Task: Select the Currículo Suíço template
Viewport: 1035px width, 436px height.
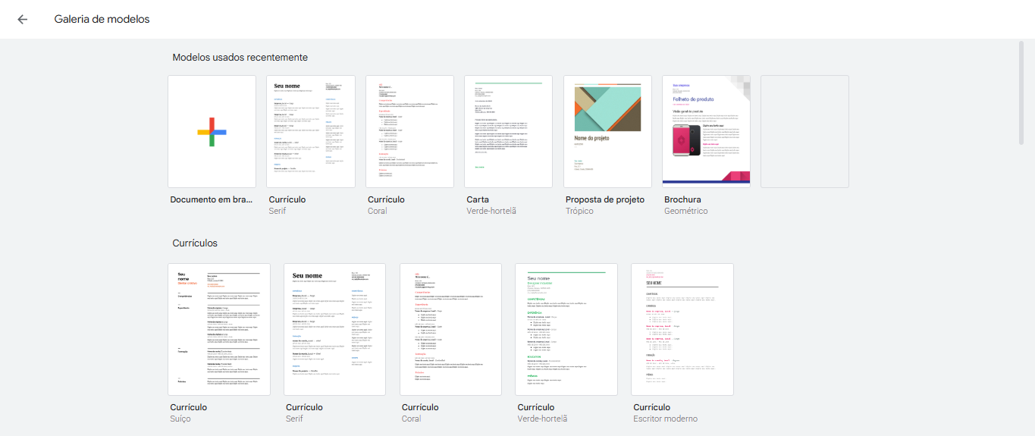Action: (219, 329)
